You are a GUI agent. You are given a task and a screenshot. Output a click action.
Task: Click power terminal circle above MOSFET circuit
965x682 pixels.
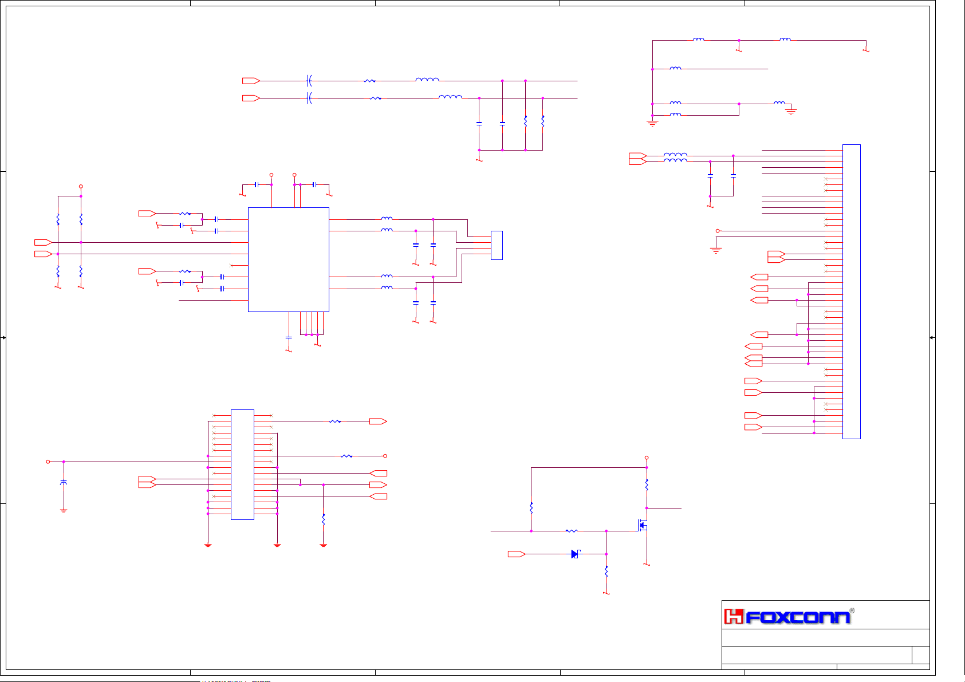[x=647, y=458]
